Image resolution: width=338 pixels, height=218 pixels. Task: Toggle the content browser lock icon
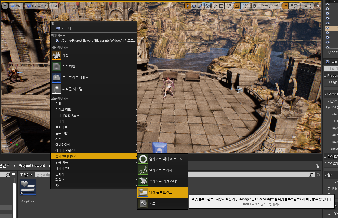[318, 166]
